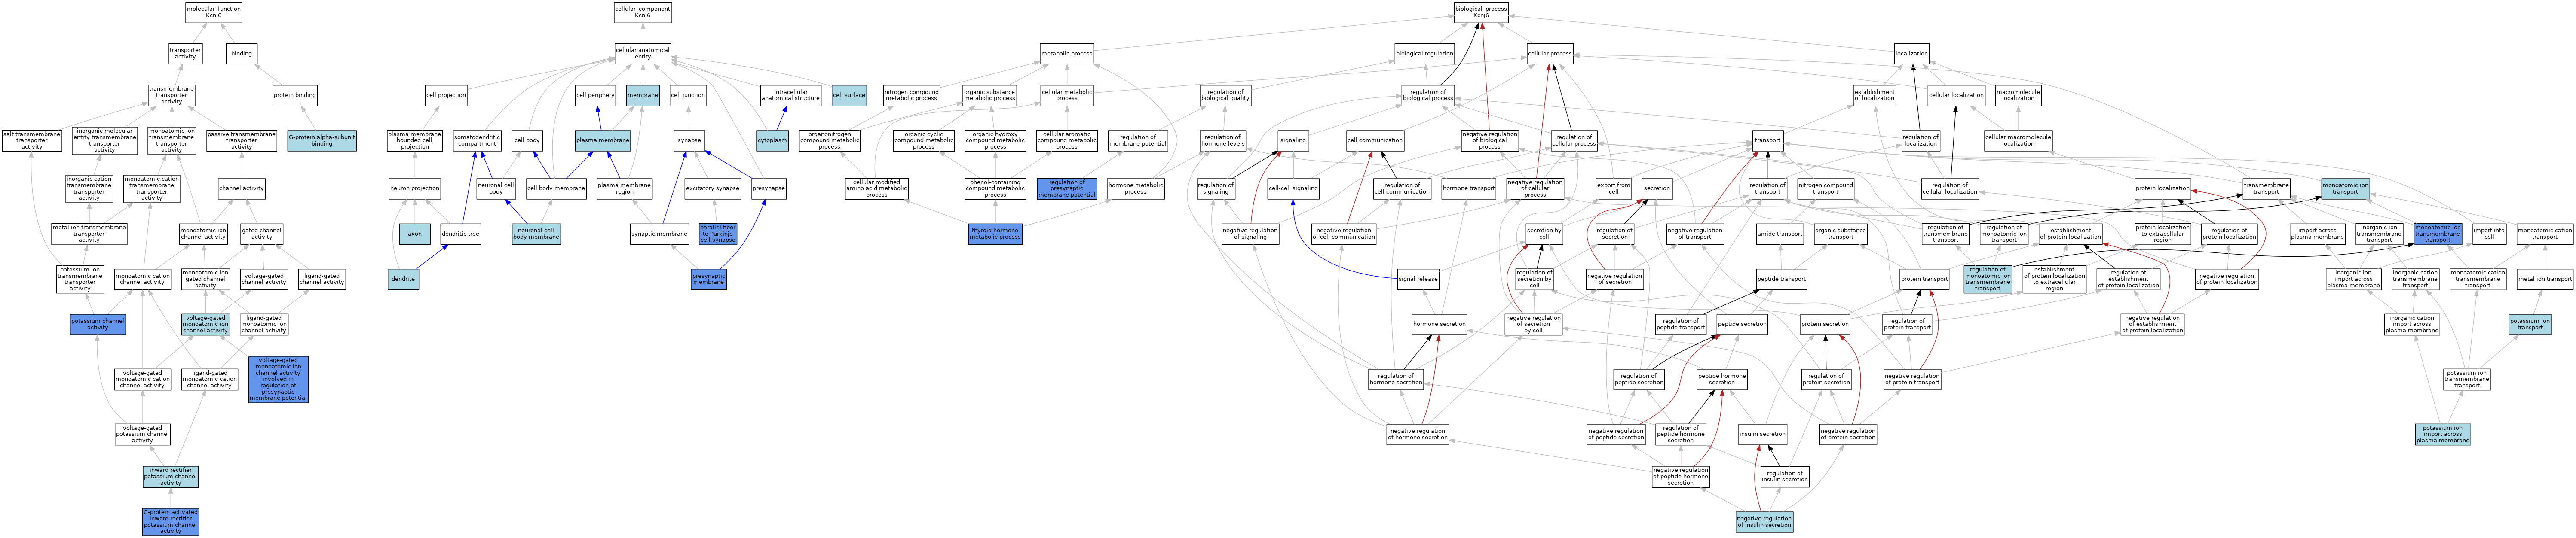2576x538 pixels.
Task: Click the 'metal ion transport' node
Action: tap(2545, 280)
